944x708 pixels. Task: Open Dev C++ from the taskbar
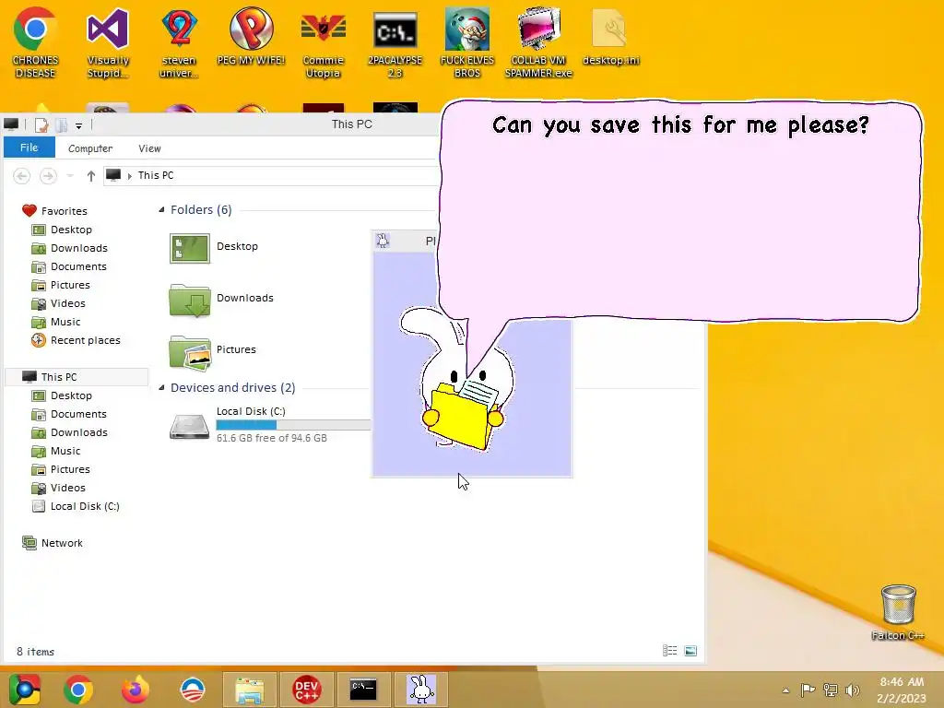[x=306, y=690]
